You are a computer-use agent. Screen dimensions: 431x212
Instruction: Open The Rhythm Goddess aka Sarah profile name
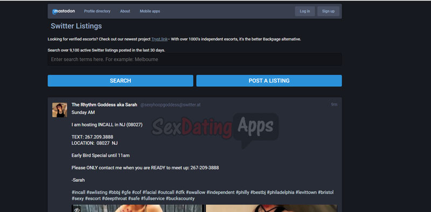coord(104,105)
